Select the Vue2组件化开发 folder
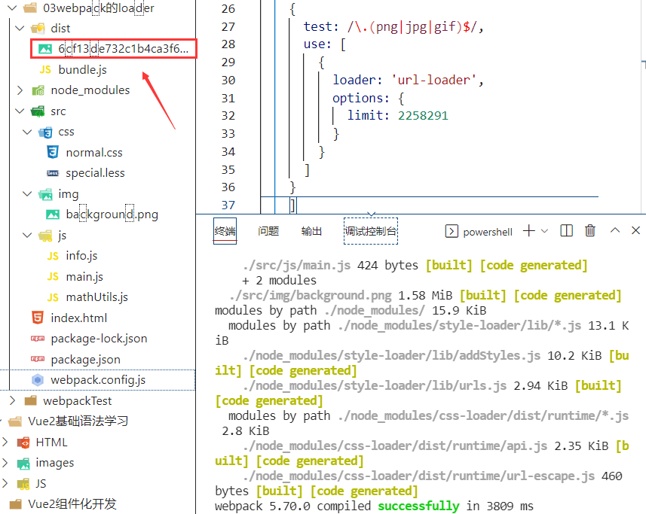The image size is (646, 514). 72,503
